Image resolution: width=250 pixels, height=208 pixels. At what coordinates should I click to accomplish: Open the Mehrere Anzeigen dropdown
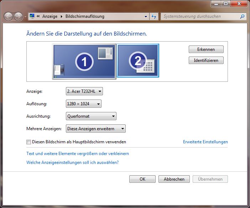click(96, 128)
